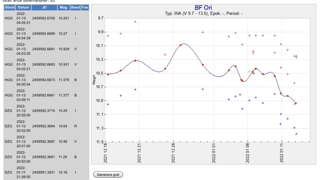
Task: Click the black plus marker on graph
Action: (x=254, y=73)
